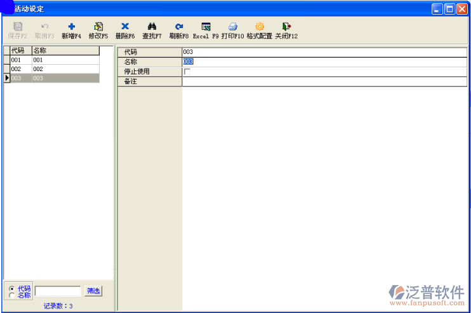Click the 名称 field containing 003

click(324, 62)
